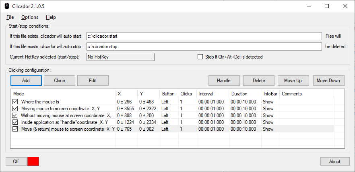Screen dimensions: 355x172
Task: Click the Clone button
Action: (x=60, y=81)
